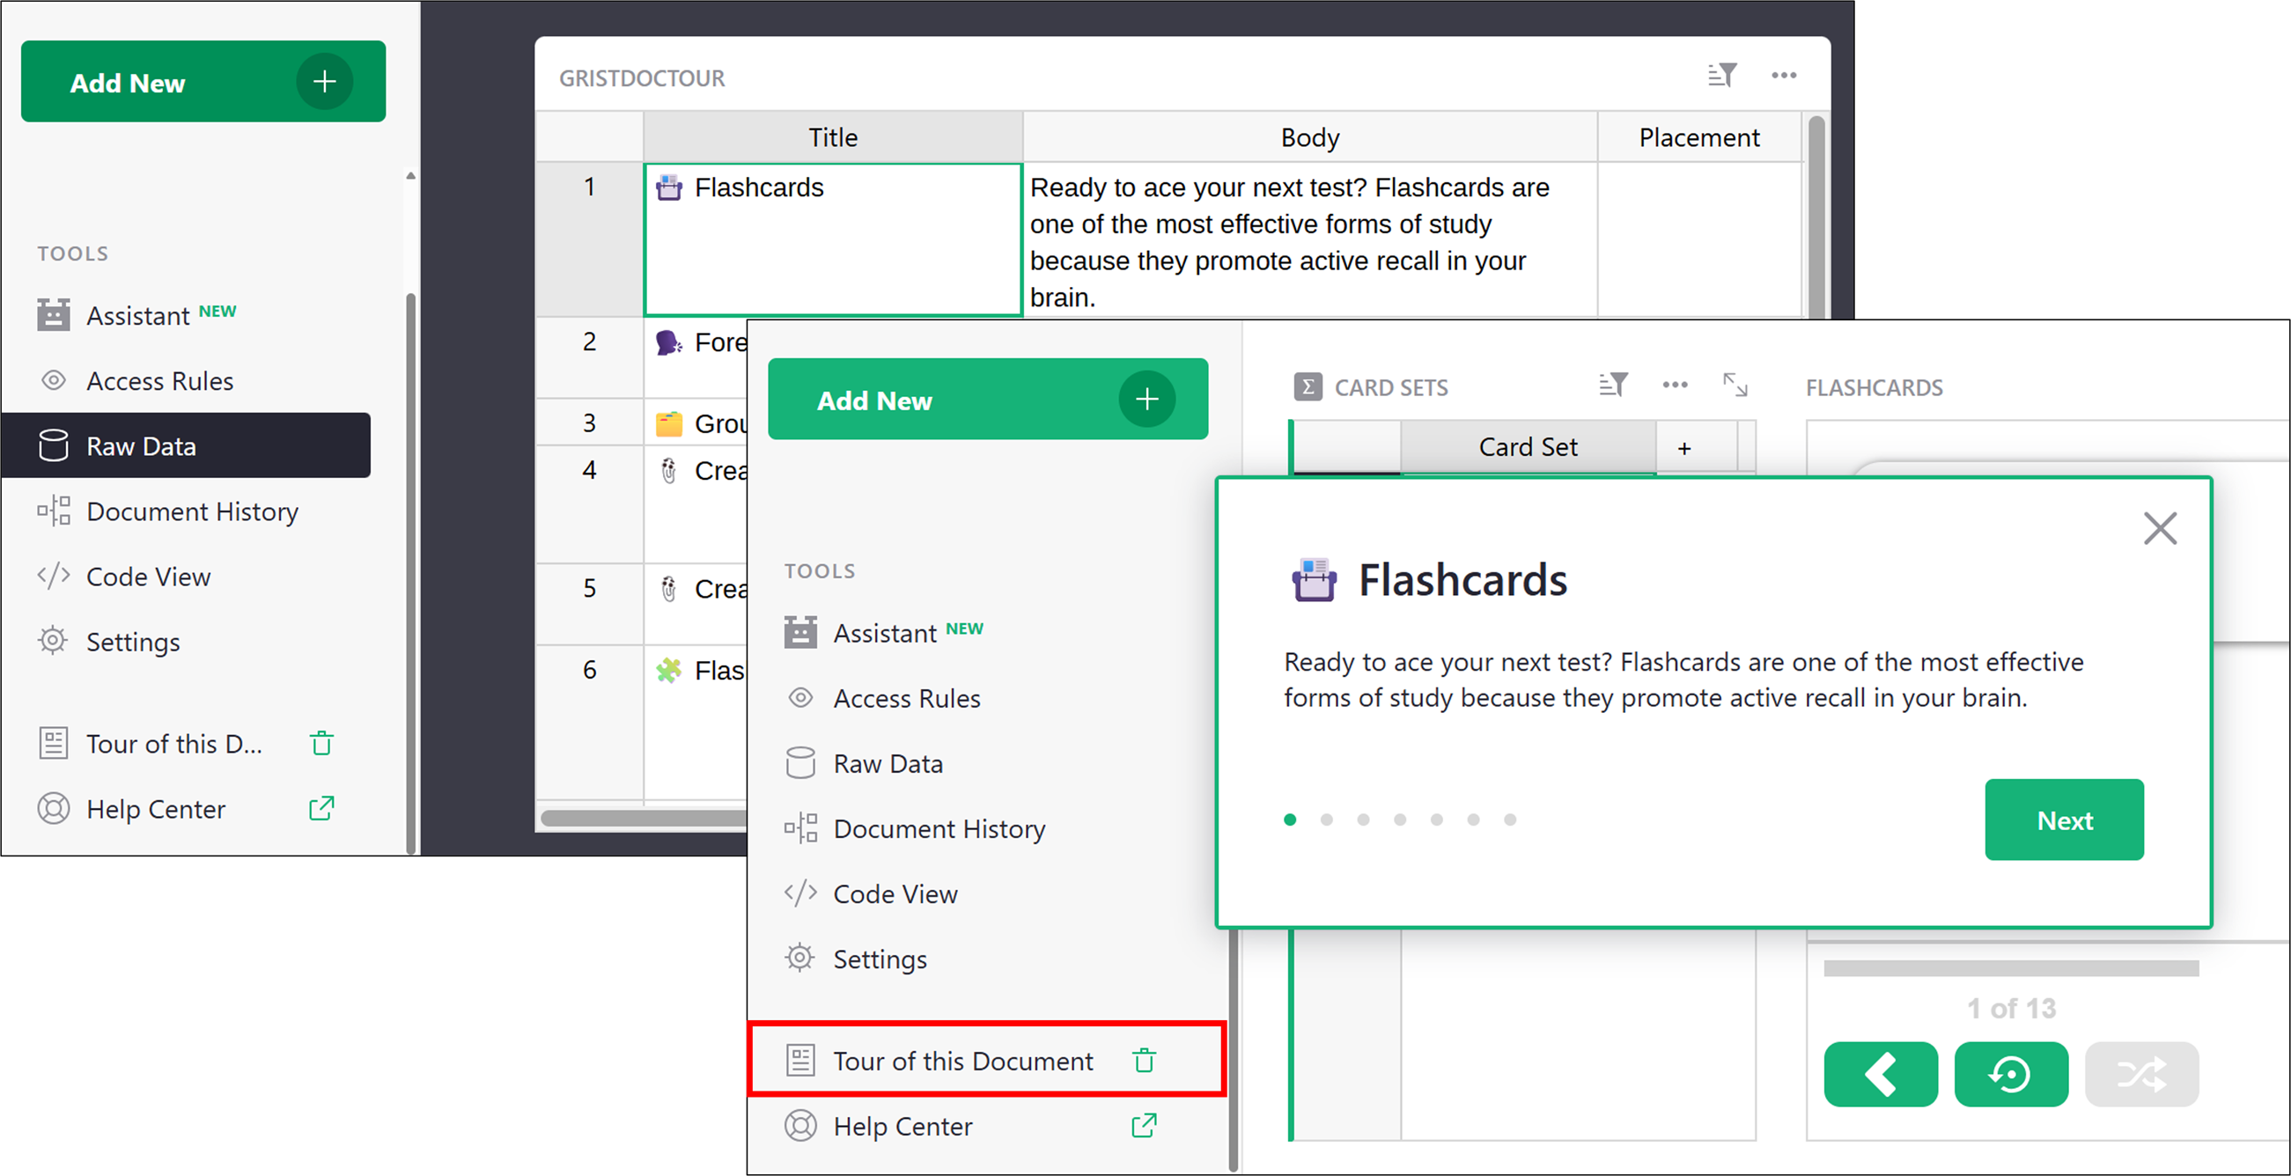Click the Card Sets sort filter icon
2291x1176 pixels.
pos(1612,385)
